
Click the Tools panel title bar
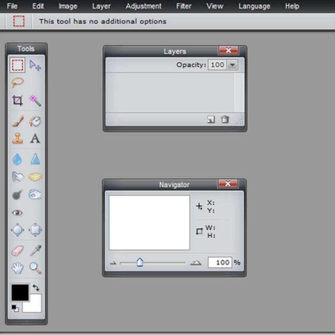tap(26, 49)
